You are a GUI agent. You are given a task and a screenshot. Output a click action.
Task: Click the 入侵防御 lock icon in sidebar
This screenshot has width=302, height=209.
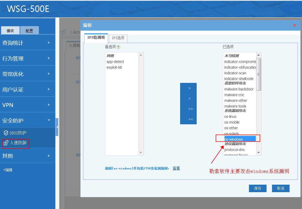coord(6,143)
